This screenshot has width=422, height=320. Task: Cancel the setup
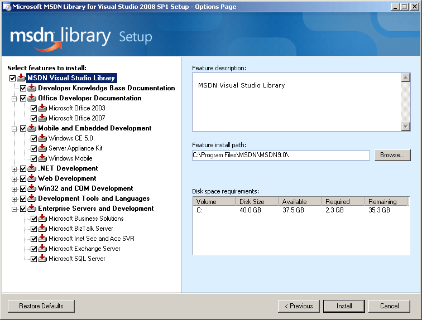pyautogui.click(x=389, y=306)
